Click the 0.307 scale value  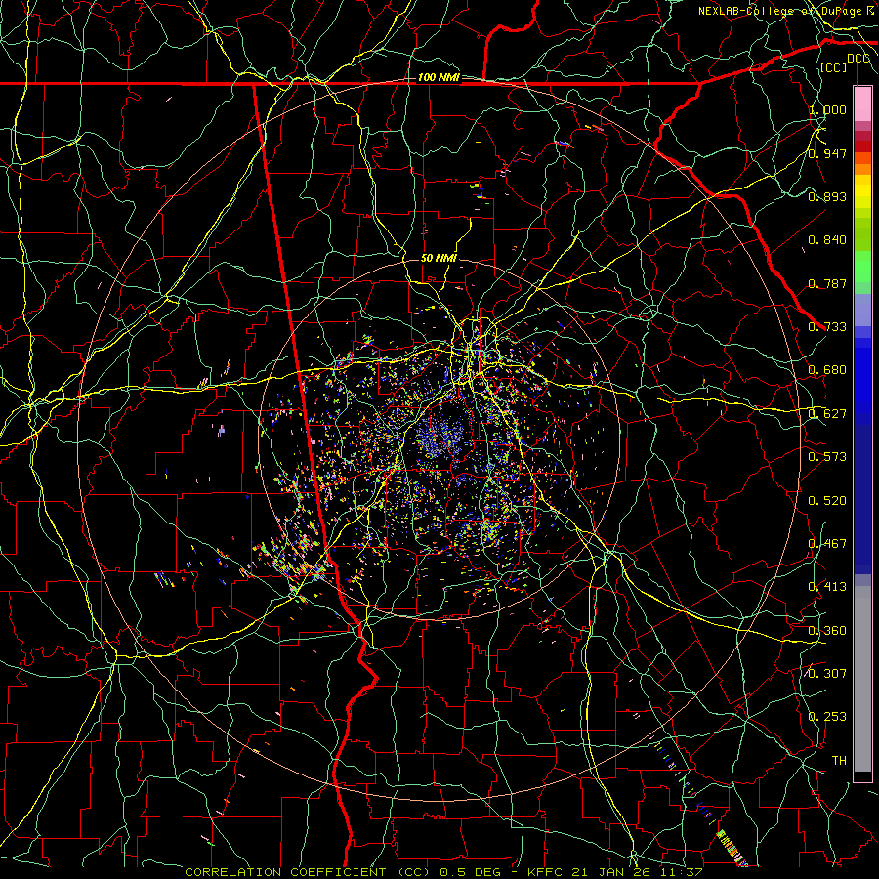827,674
